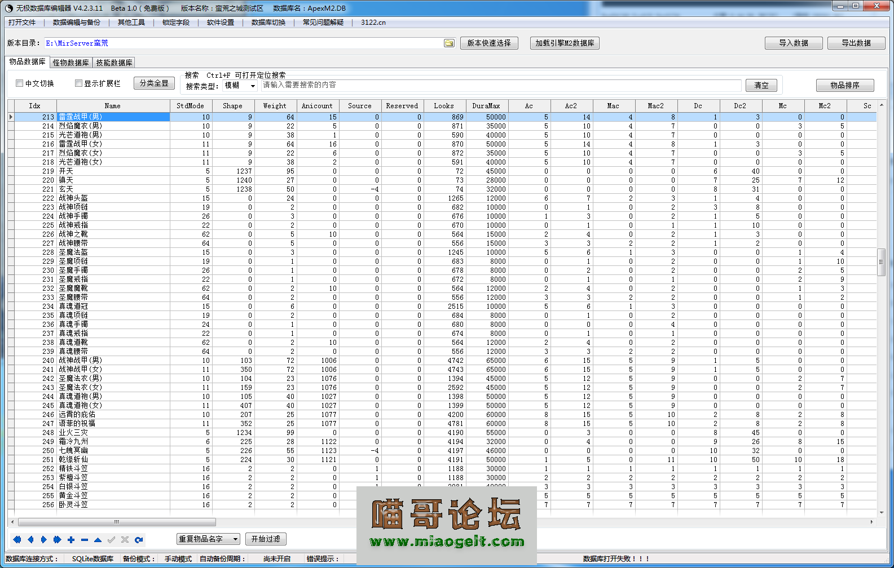The width and height of the screenshot is (894, 568).
Task: Click the 导出数据 button
Action: (856, 43)
